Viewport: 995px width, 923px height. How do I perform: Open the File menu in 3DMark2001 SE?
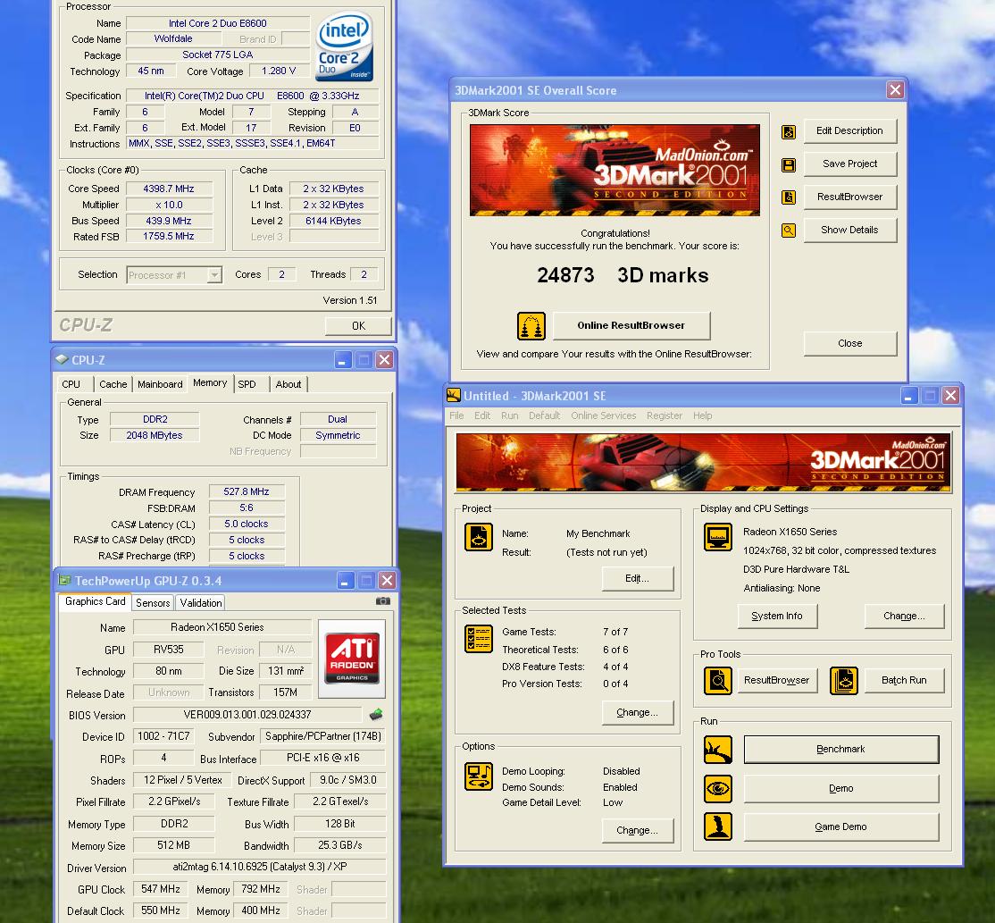pos(456,415)
